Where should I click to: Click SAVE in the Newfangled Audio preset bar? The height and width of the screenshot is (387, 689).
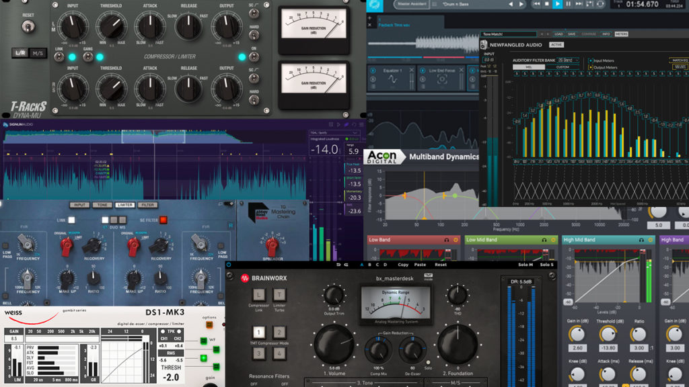point(572,34)
